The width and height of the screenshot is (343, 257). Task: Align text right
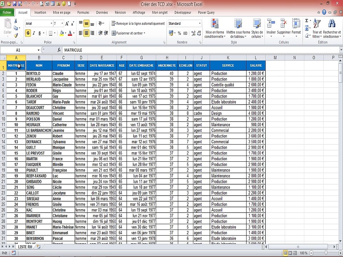click(x=92, y=33)
